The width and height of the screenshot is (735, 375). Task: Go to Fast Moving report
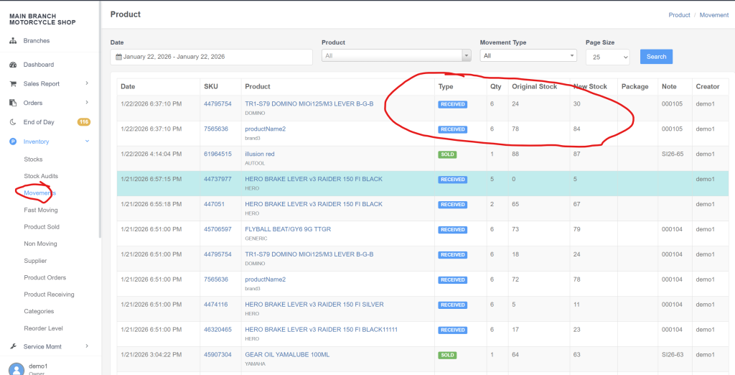click(41, 210)
